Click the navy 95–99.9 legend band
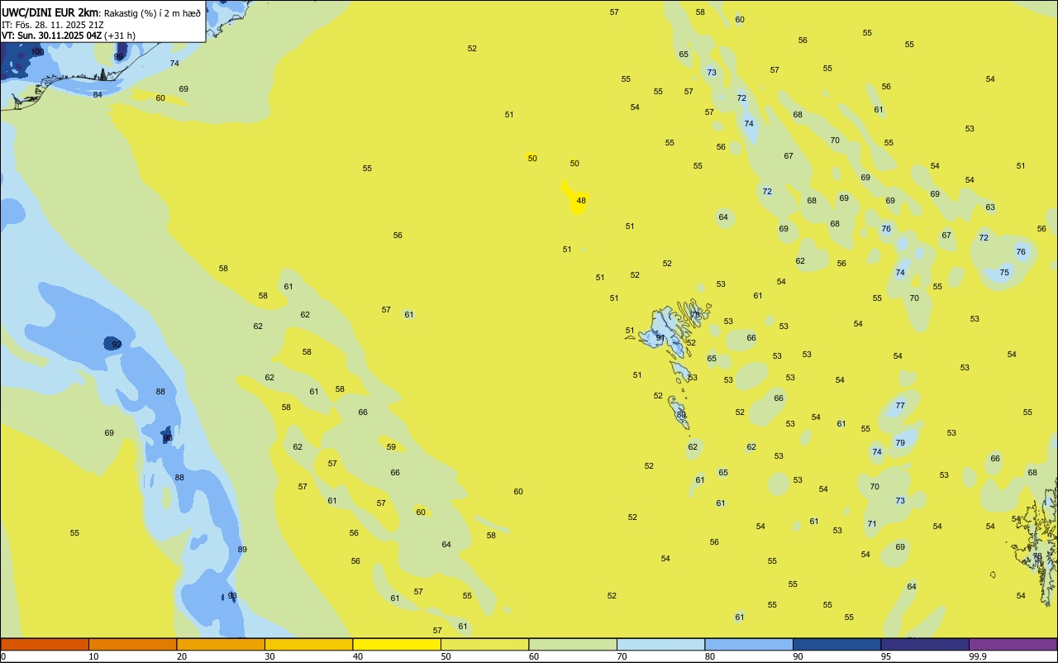1058x663 pixels. click(x=925, y=644)
